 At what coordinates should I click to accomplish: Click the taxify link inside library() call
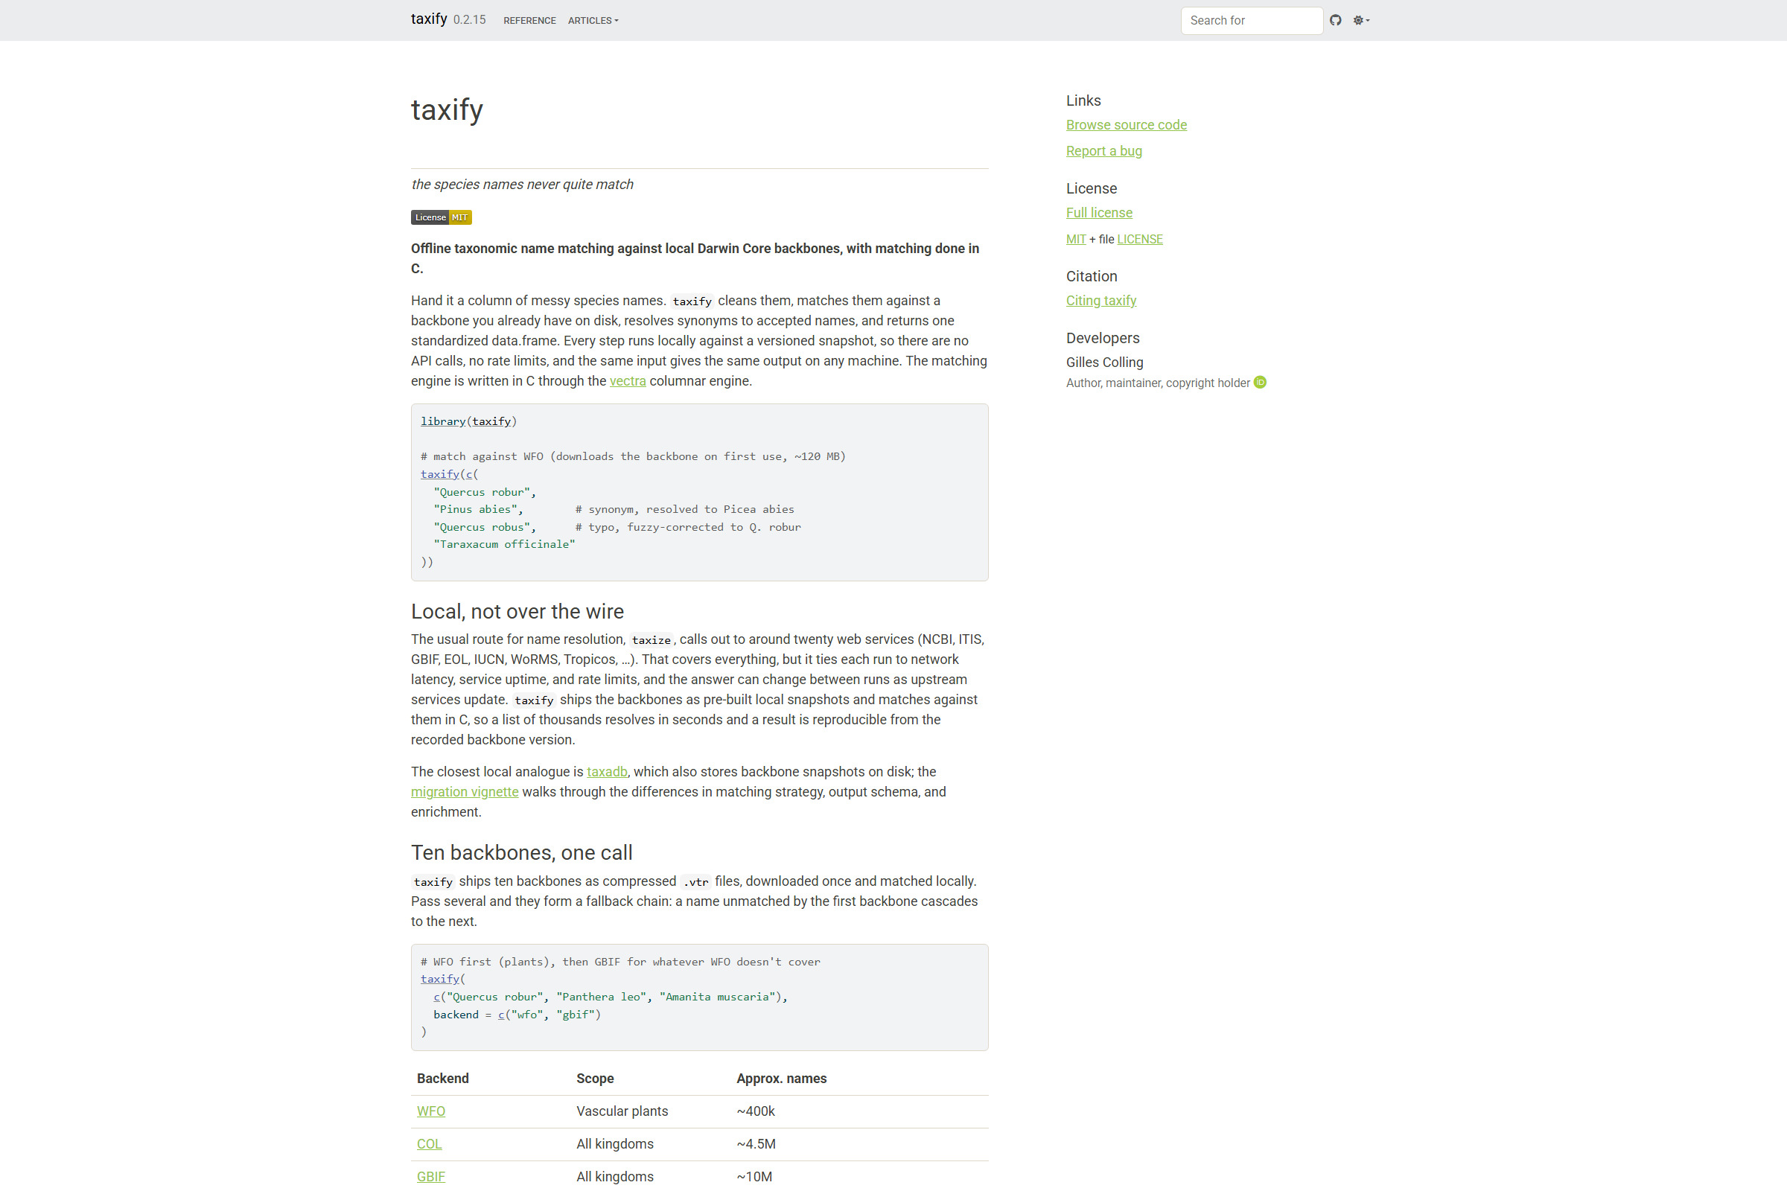tap(491, 421)
